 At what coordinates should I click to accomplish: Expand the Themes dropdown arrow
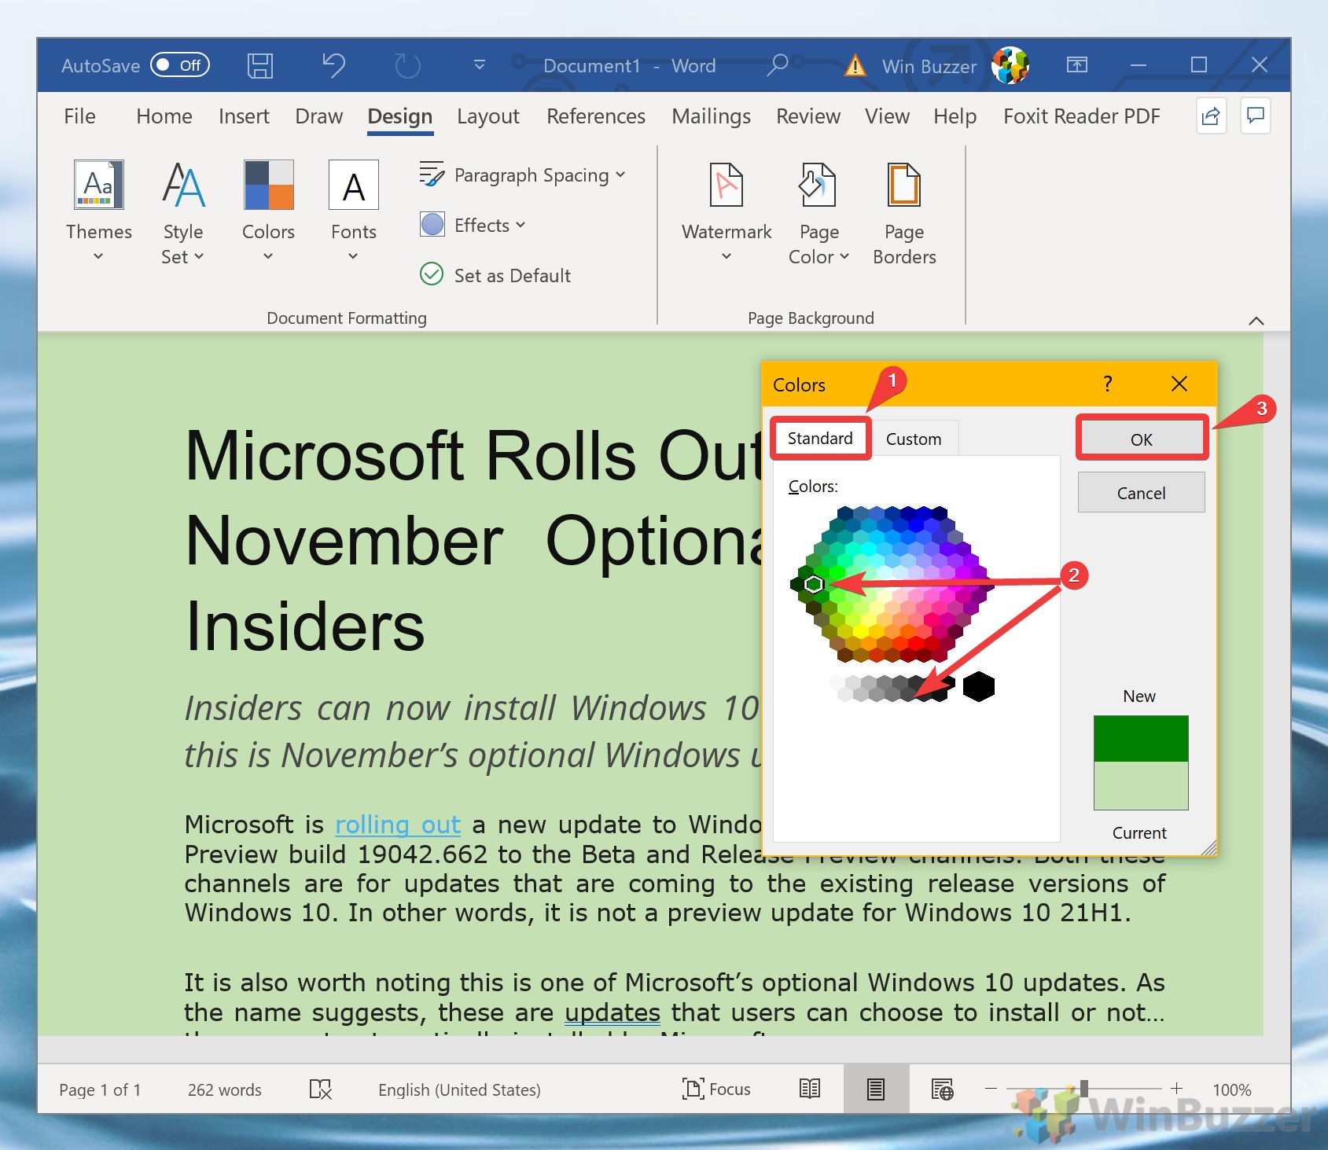(98, 256)
